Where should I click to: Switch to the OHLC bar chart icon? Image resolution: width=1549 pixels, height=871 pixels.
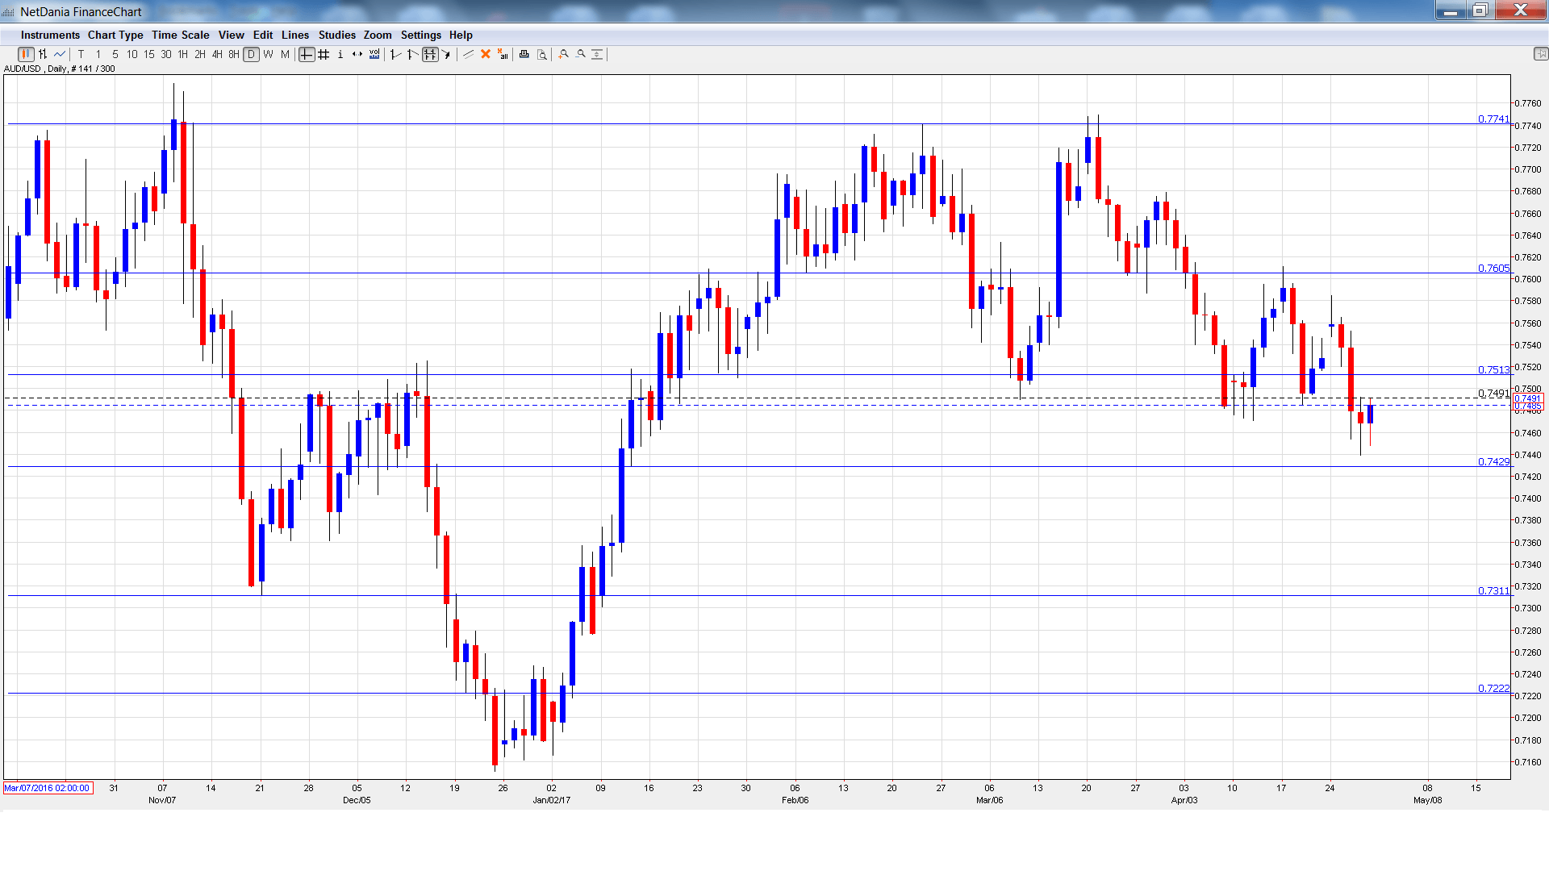pyautogui.click(x=43, y=54)
